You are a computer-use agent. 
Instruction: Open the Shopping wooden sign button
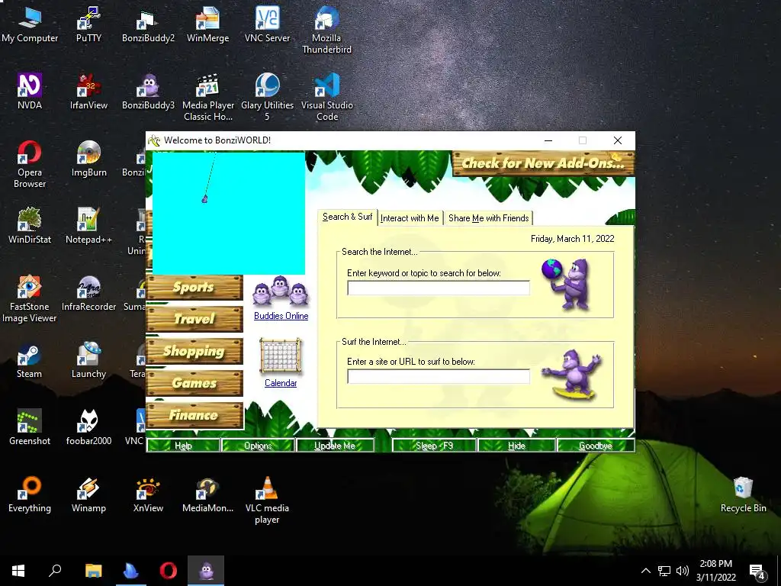coord(194,351)
